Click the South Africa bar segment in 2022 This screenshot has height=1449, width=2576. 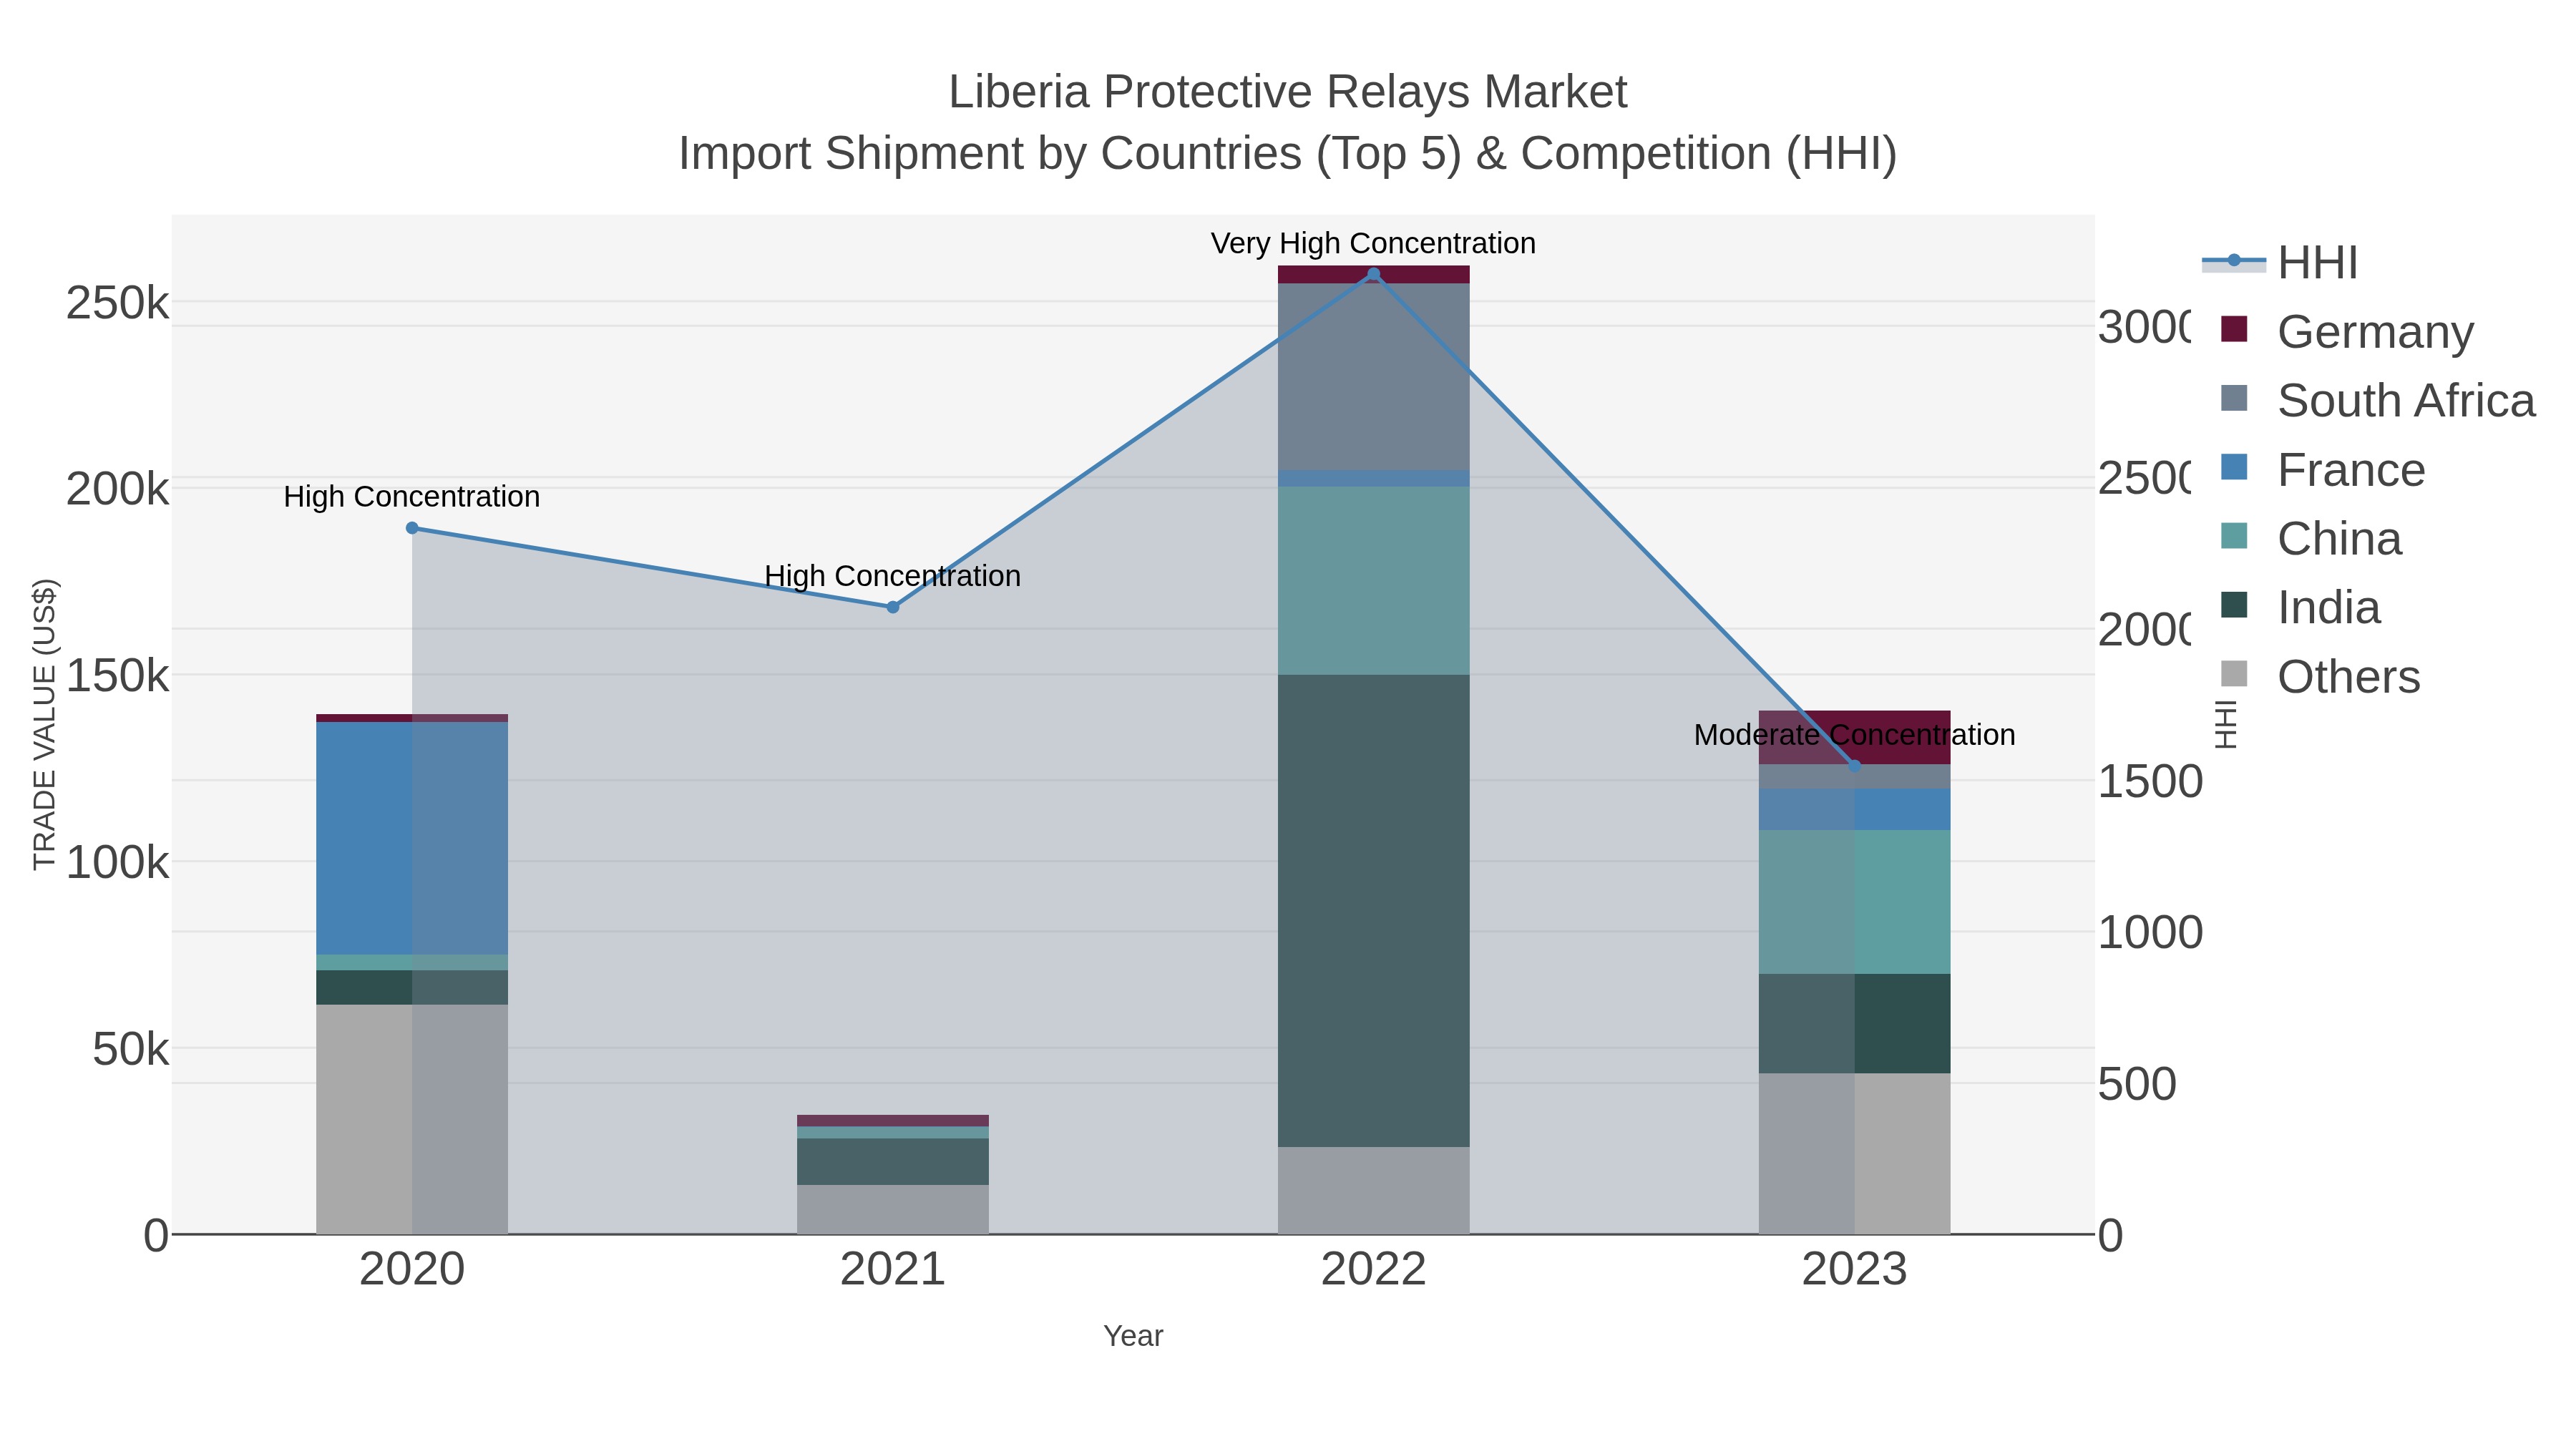tap(1373, 377)
